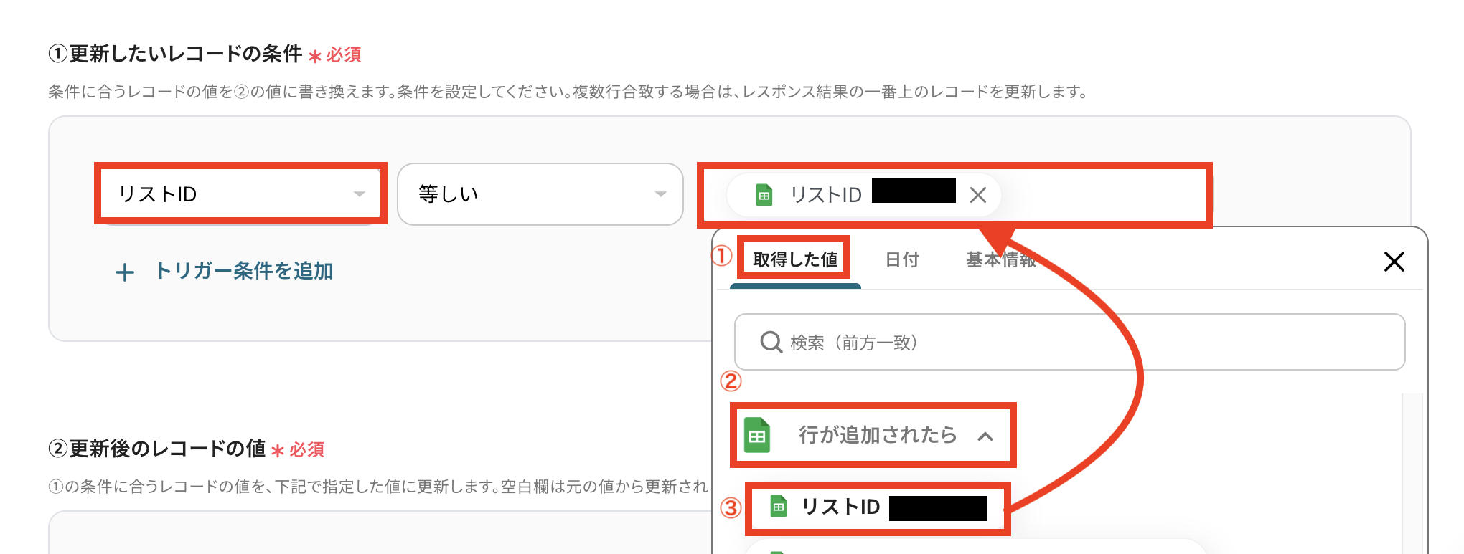Screen dimensions: 1464x554
Task: Collapse 行が追加されたら using the chevron arrow
Action: pyautogui.click(x=985, y=436)
